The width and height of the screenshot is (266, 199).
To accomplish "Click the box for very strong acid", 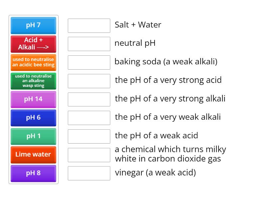I will pyautogui.click(x=88, y=80).
